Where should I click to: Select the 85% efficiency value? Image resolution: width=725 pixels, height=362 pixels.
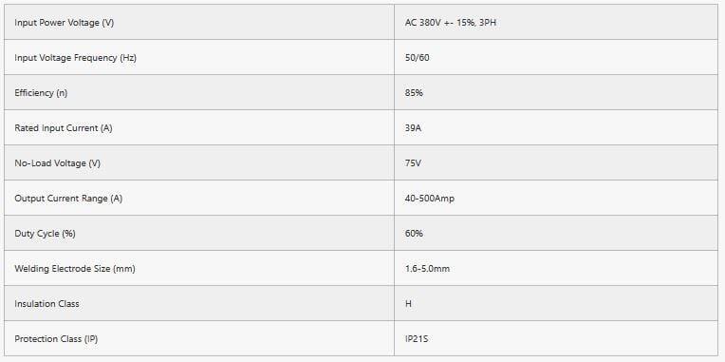[x=414, y=92]
